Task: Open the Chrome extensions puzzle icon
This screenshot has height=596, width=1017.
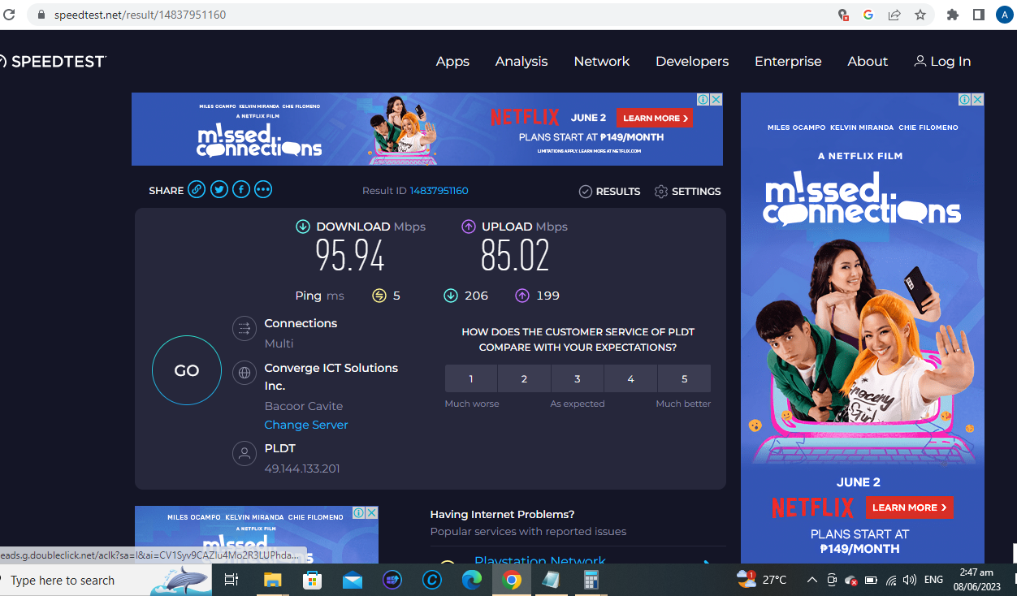Action: tap(953, 15)
